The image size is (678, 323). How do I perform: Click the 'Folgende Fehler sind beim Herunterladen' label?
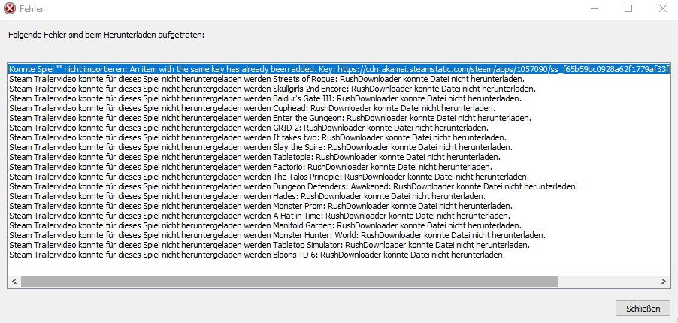107,35
